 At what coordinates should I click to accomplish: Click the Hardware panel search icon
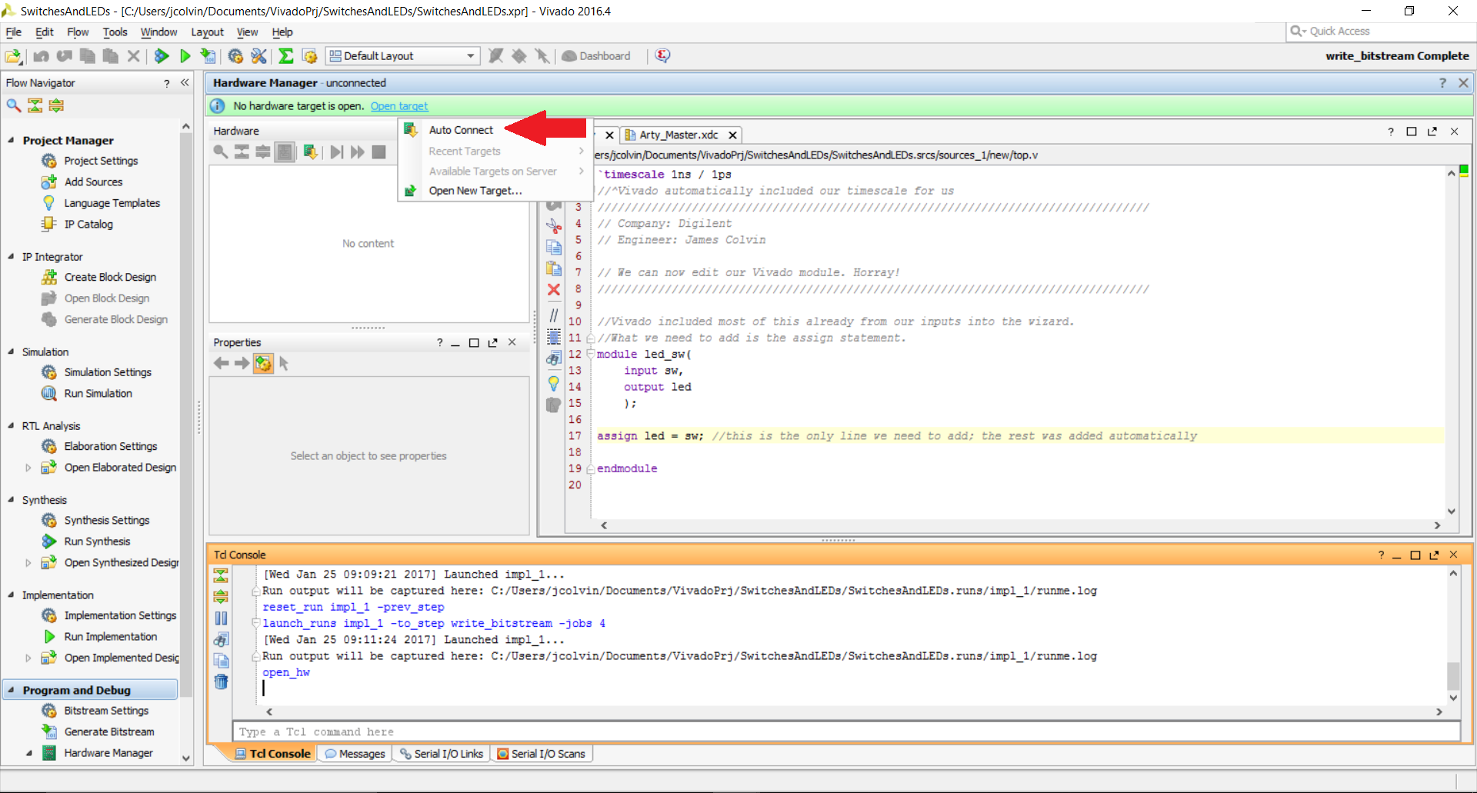click(x=221, y=152)
